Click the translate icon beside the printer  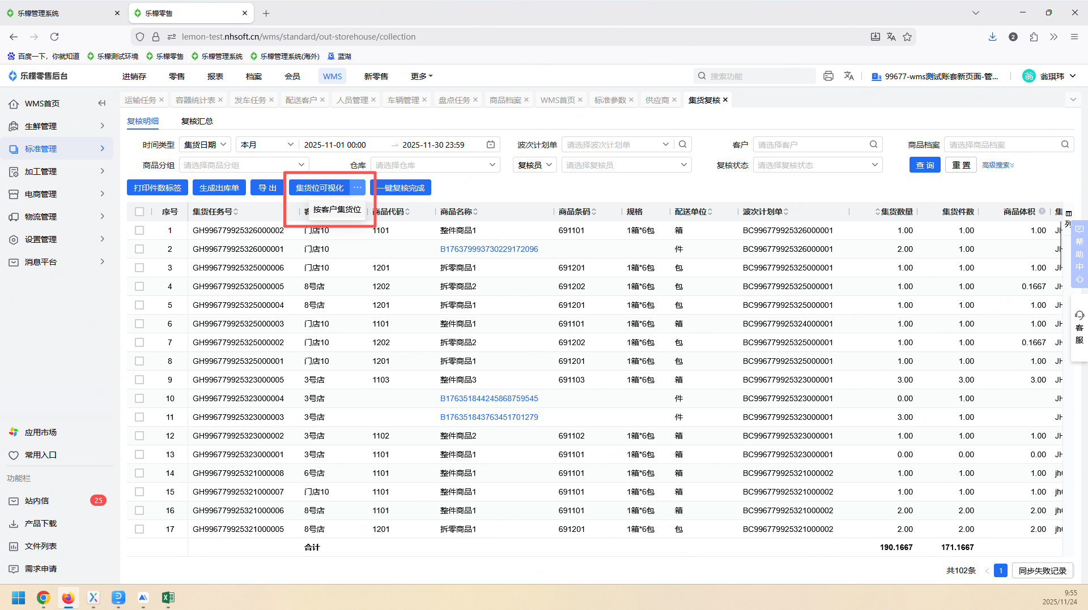click(848, 76)
